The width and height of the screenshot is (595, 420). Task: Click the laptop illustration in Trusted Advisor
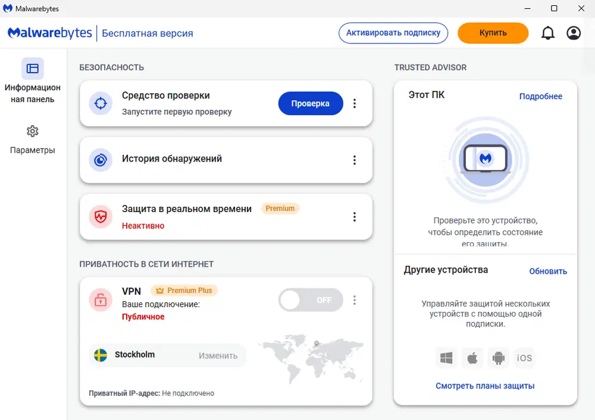pyautogui.click(x=486, y=159)
